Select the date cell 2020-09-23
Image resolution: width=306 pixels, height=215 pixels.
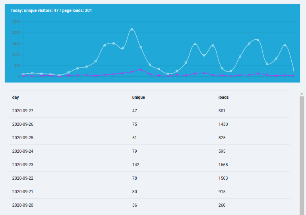click(23, 165)
